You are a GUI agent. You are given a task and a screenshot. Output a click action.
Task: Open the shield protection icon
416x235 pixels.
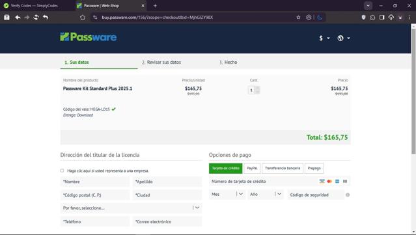click(x=363, y=17)
